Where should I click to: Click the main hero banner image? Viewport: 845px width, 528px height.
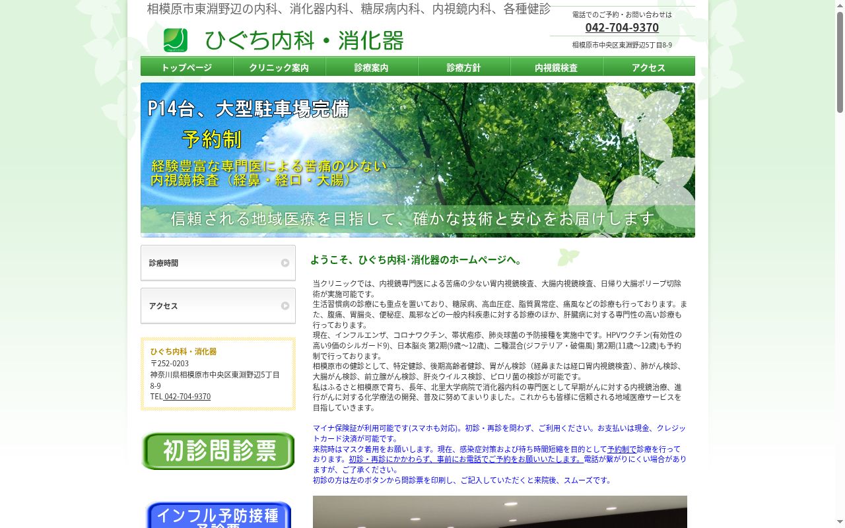[x=418, y=160]
